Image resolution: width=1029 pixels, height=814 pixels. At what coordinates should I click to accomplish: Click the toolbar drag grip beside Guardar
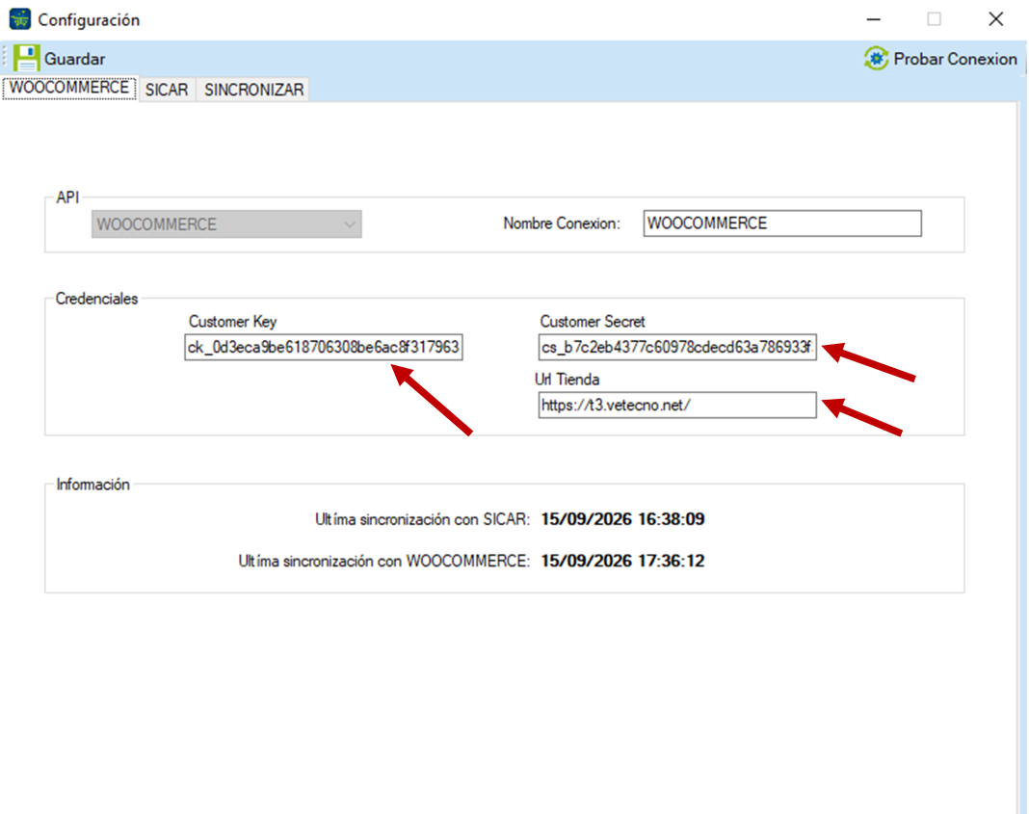click(5, 59)
